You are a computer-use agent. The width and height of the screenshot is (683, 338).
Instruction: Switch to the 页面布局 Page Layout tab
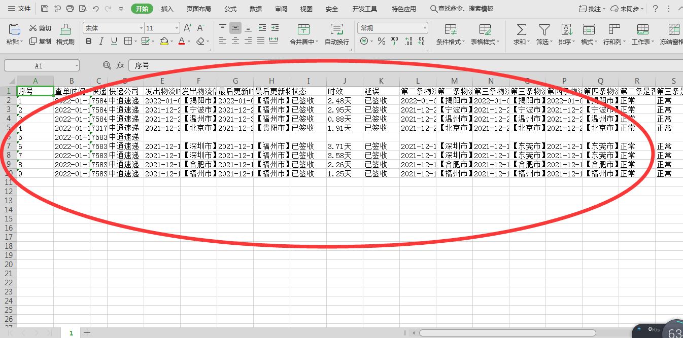coord(199,9)
